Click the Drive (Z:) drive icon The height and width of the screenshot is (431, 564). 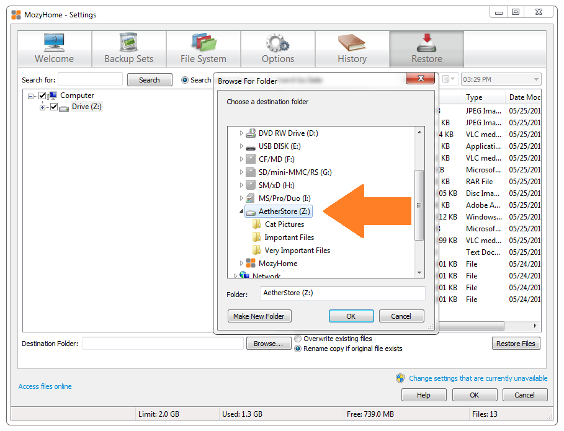[64, 108]
